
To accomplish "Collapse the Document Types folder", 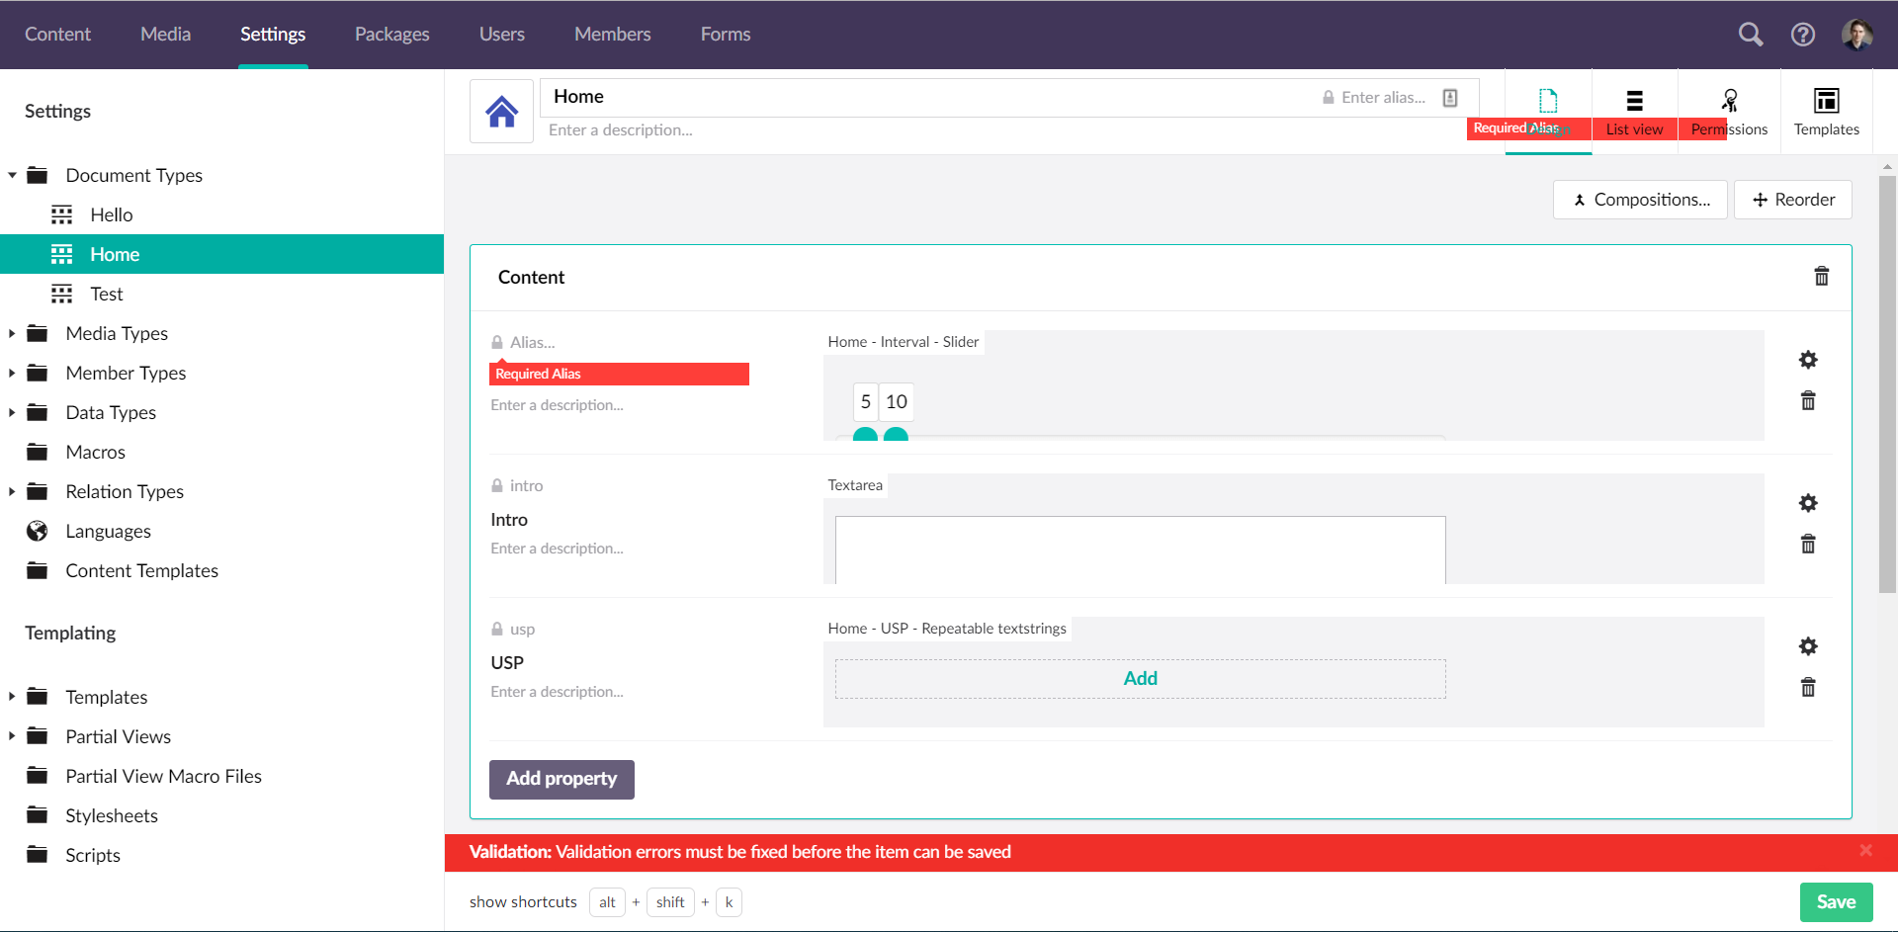I will pos(12,175).
